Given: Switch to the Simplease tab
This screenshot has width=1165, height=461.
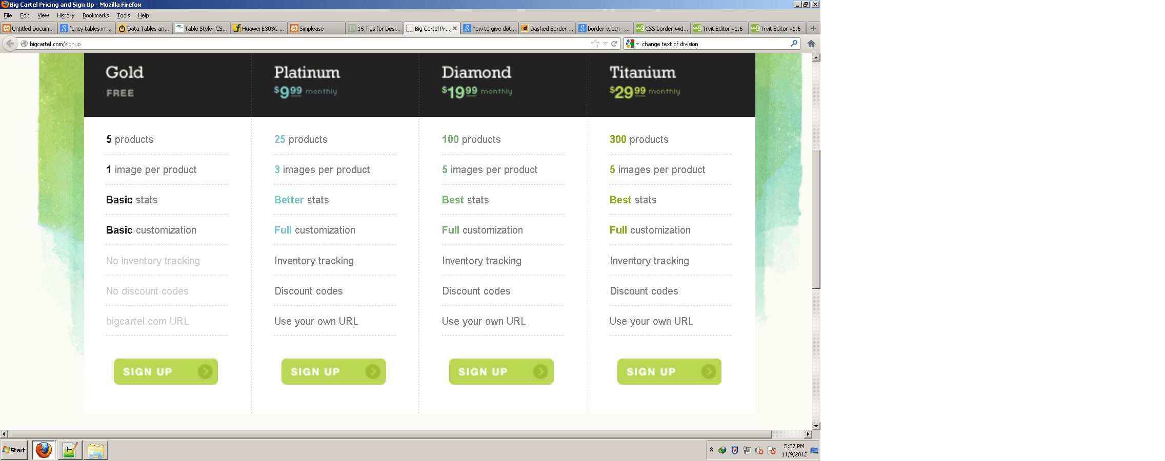Looking at the screenshot, I should [x=316, y=28].
